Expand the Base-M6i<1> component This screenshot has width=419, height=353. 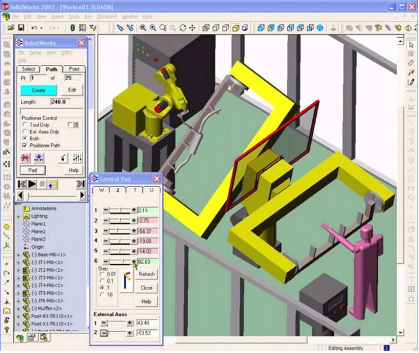(x=18, y=255)
